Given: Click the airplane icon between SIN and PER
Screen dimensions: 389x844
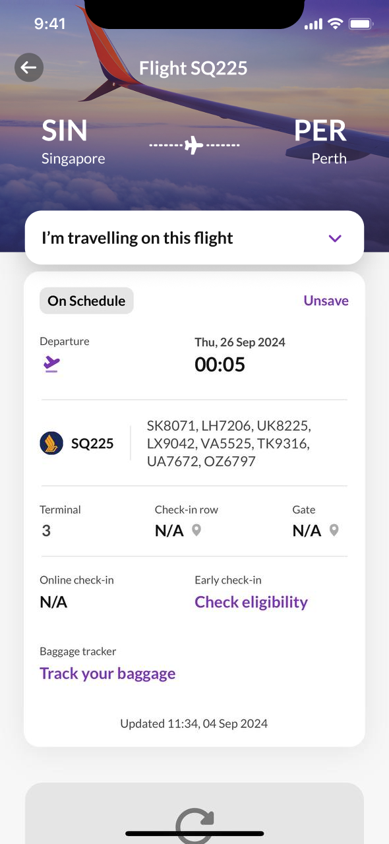Looking at the screenshot, I should coord(194,145).
